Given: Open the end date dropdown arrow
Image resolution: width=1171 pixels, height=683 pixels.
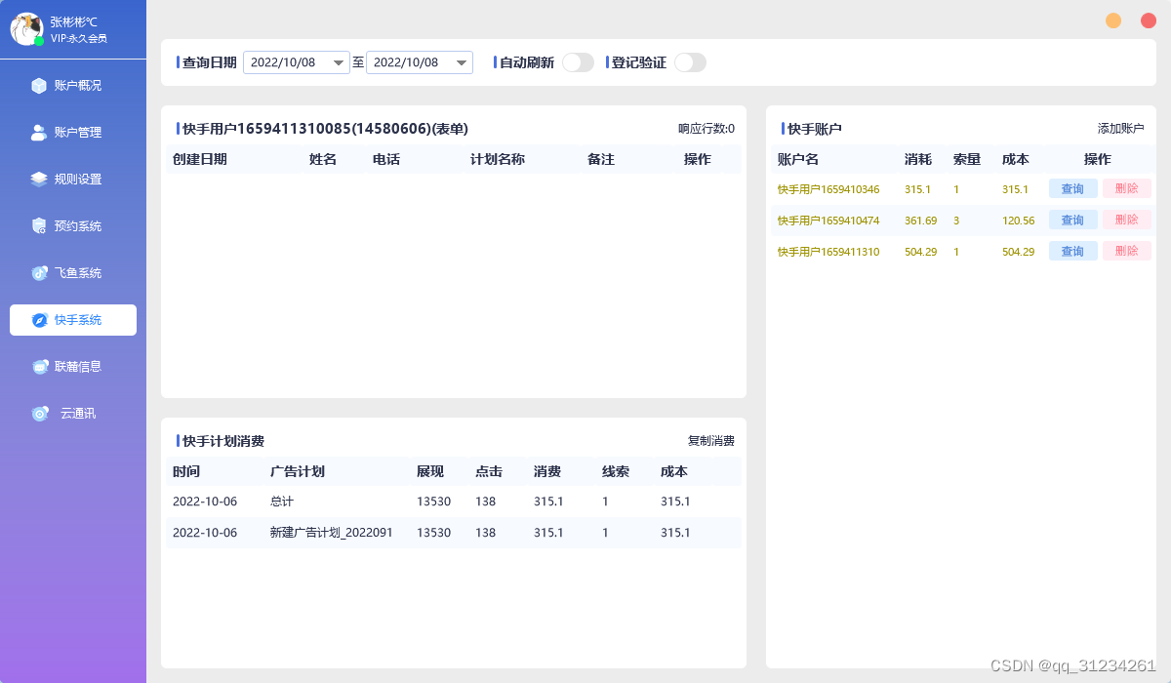Looking at the screenshot, I should [x=462, y=62].
